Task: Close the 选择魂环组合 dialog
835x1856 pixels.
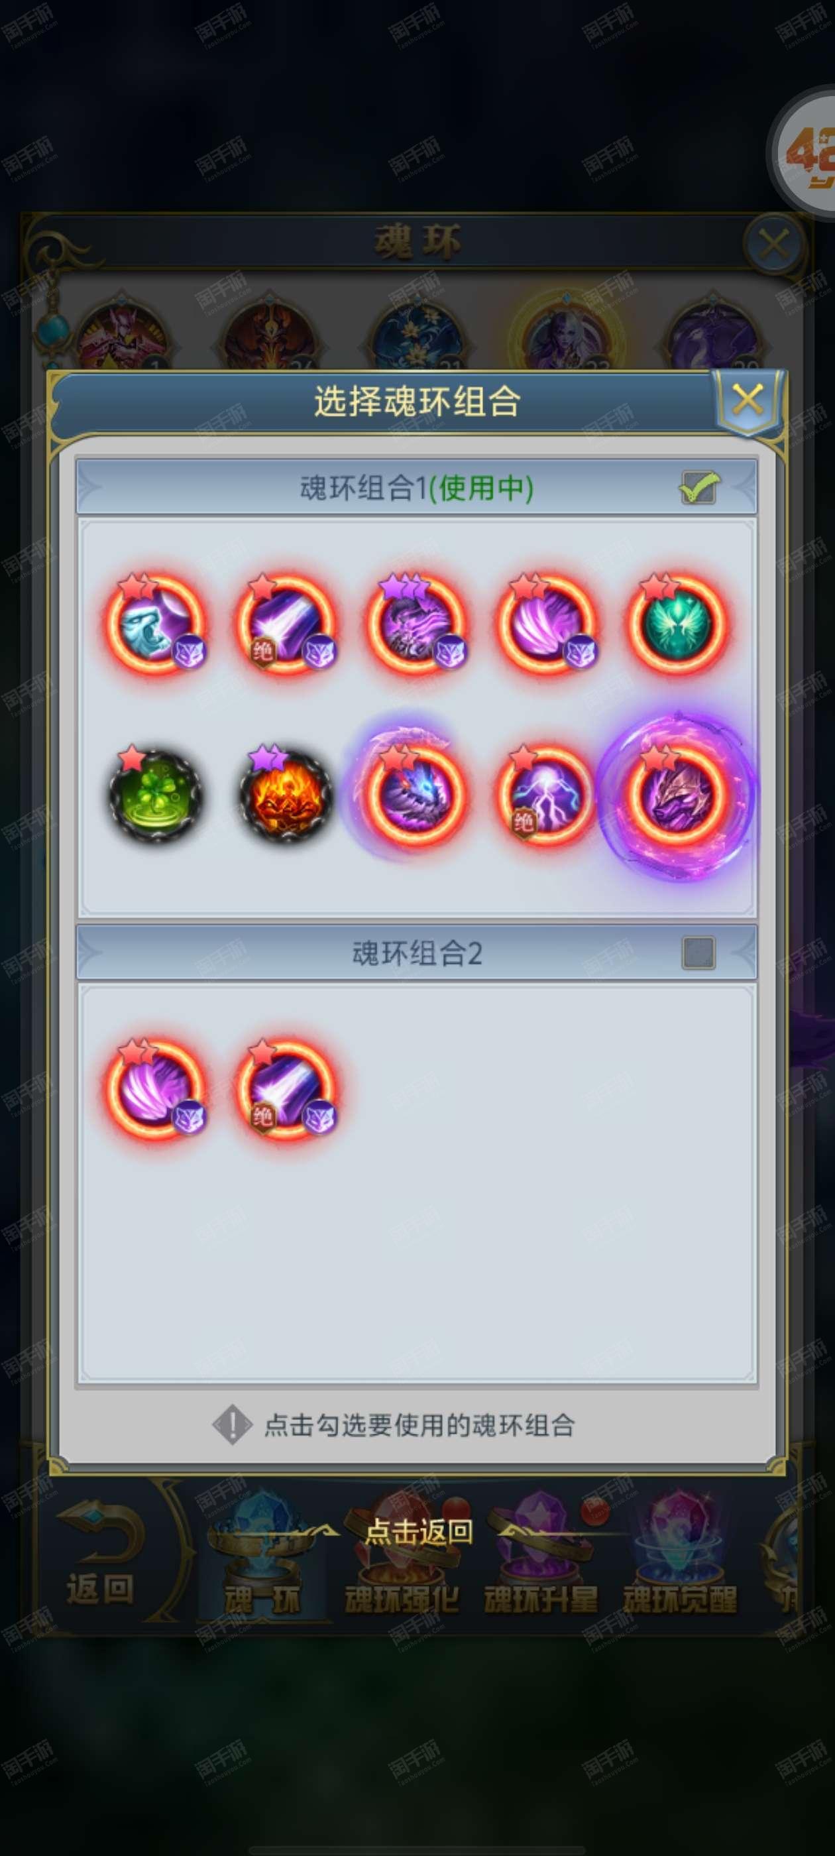Action: 748,399
